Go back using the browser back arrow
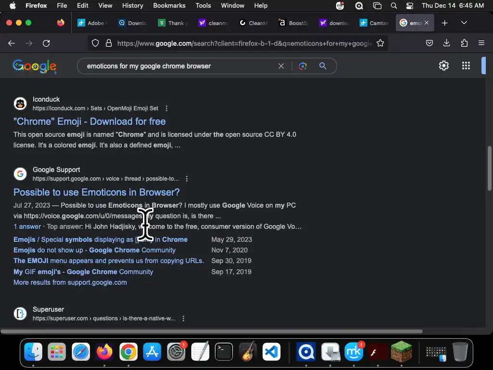 click(12, 43)
